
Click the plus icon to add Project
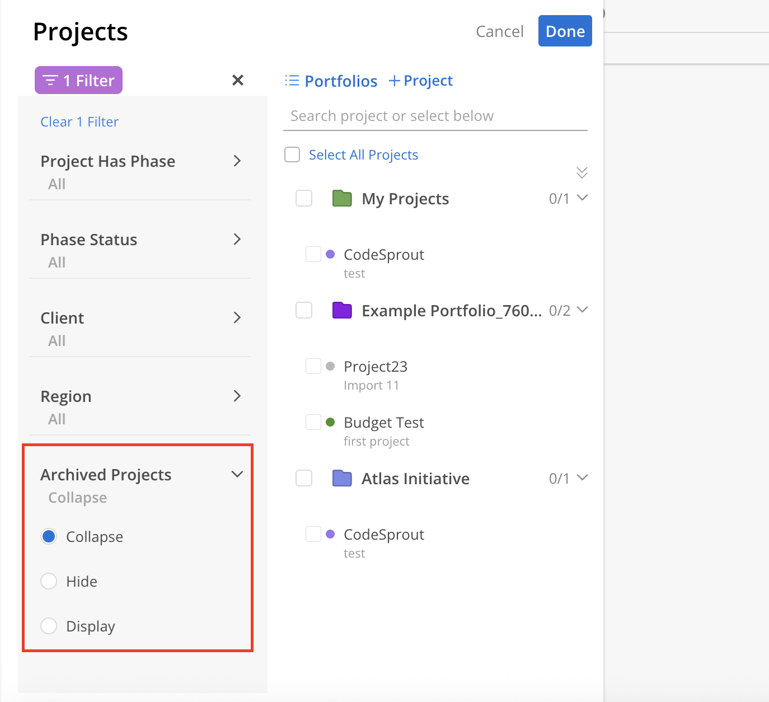tap(394, 81)
